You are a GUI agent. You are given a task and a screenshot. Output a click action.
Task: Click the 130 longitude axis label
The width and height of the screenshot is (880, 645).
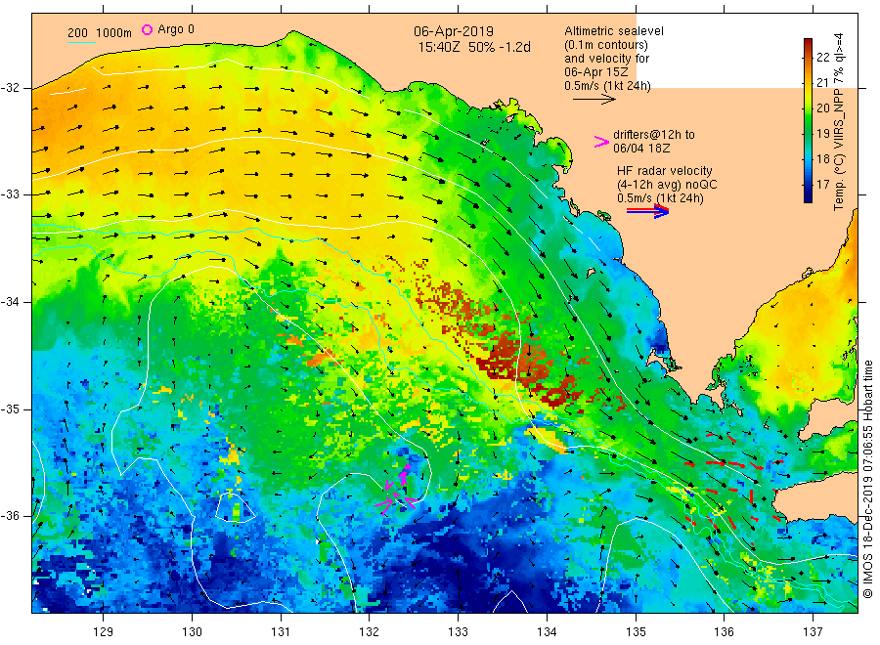(192, 632)
